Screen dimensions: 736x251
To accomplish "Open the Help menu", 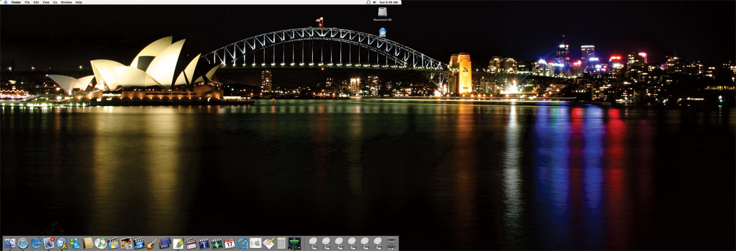I will (x=79, y=2).
